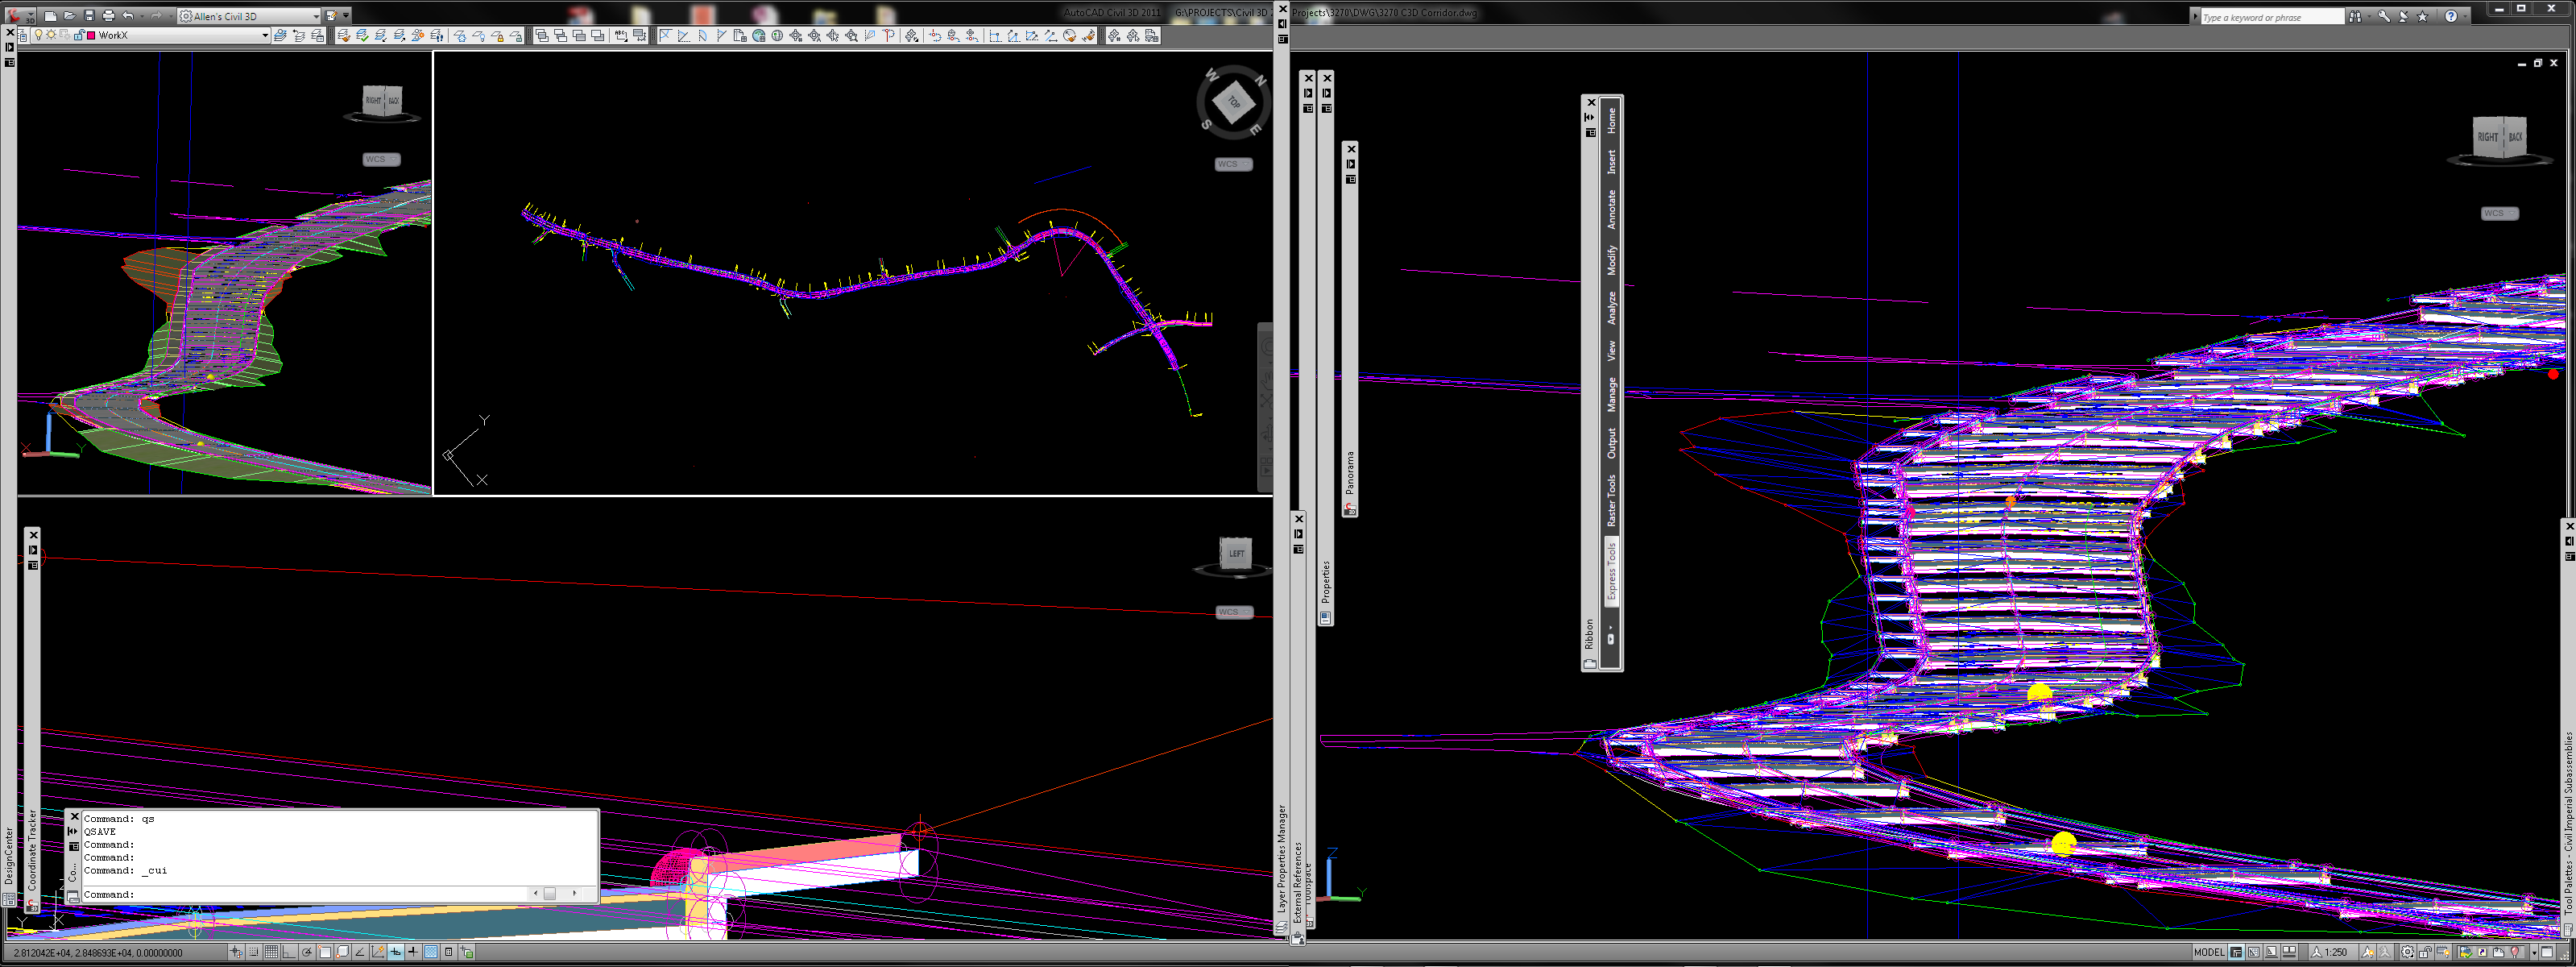
Task: Toggle Polar Tracking in the status bar
Action: pos(307,952)
